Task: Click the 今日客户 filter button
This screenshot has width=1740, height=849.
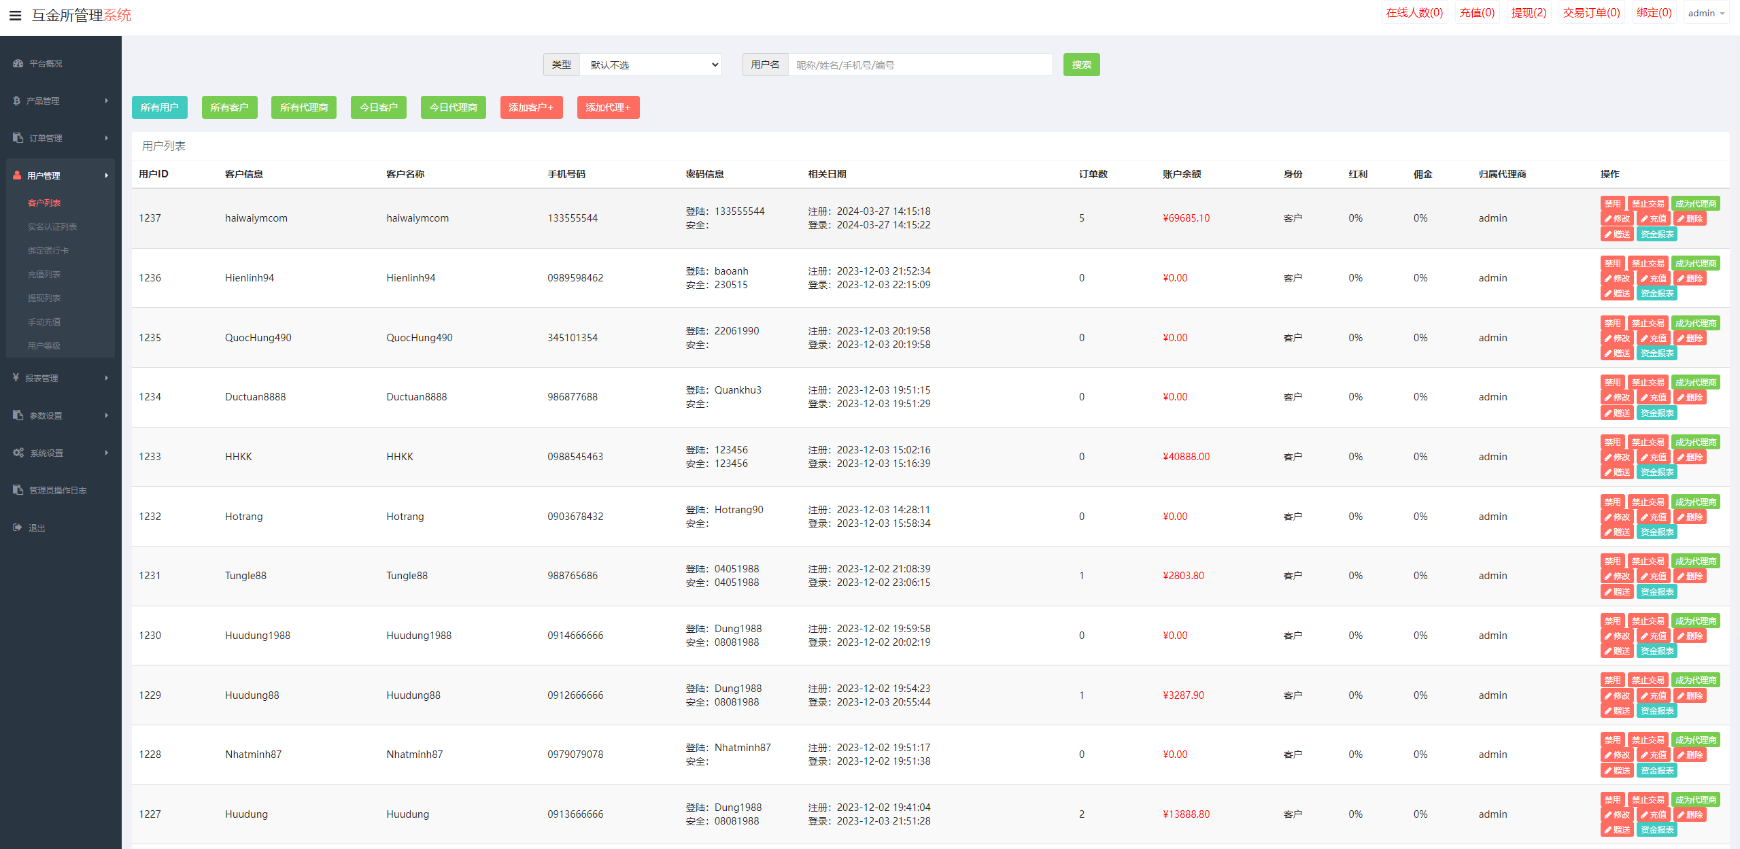Action: click(378, 107)
